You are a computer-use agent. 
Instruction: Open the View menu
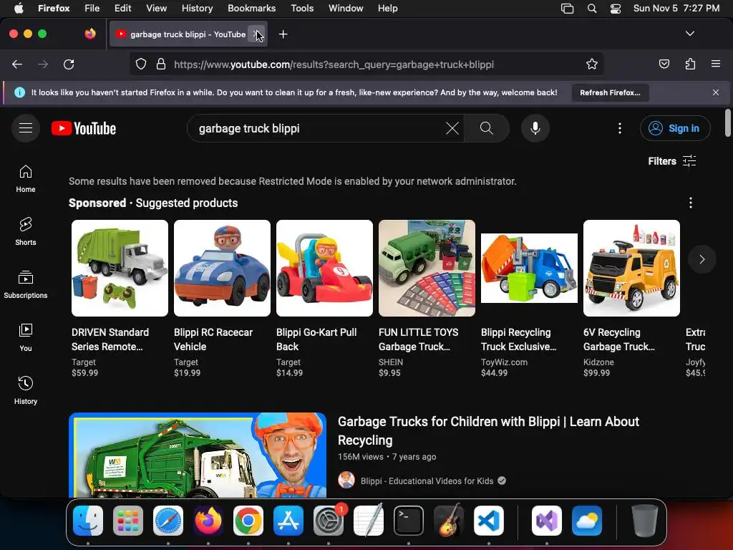point(156,8)
